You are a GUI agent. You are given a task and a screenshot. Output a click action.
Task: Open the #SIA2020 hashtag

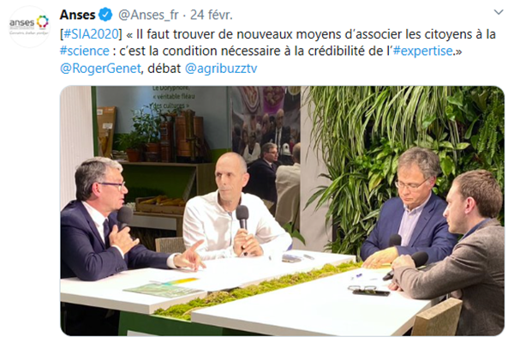pyautogui.click(x=91, y=33)
